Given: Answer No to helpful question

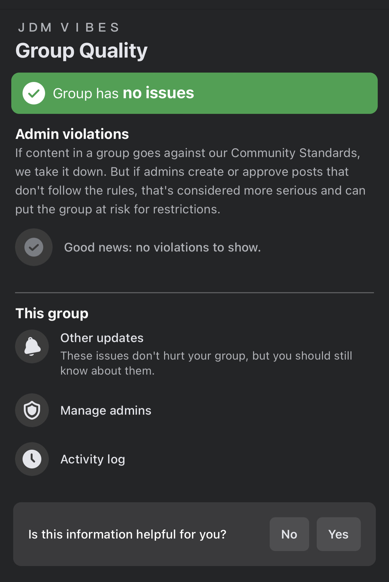Looking at the screenshot, I should (289, 534).
